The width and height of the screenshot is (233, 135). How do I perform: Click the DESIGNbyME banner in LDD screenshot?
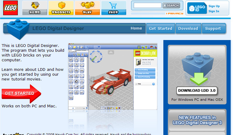point(145,53)
